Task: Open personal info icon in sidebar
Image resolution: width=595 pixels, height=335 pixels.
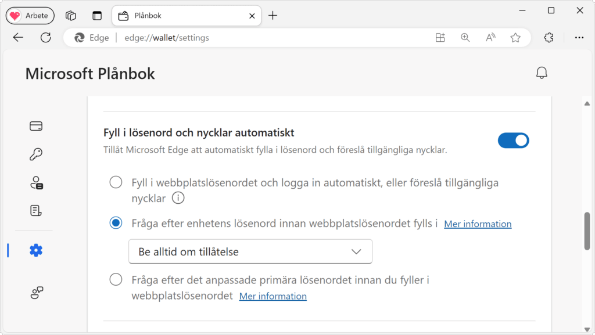Action: [x=37, y=183]
